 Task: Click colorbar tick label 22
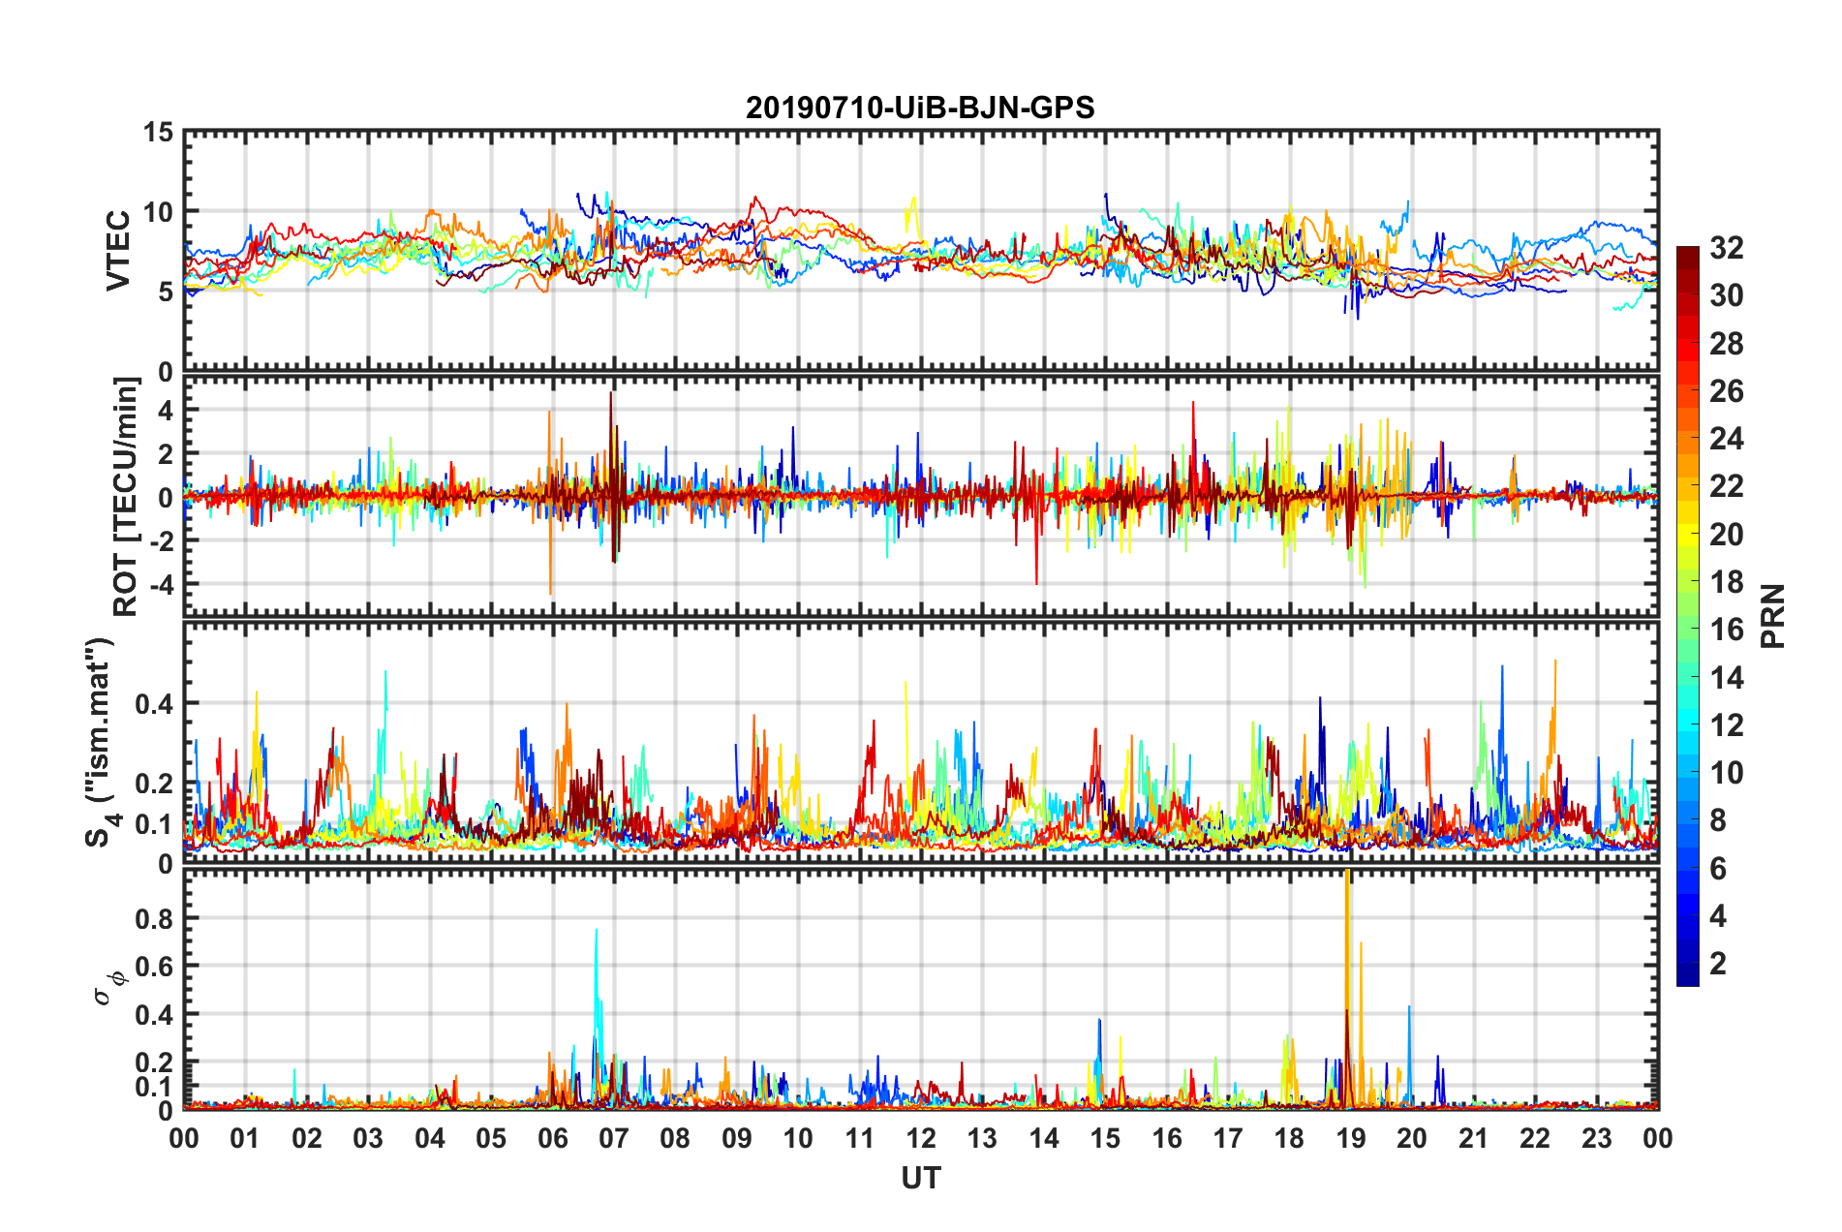tap(1726, 486)
